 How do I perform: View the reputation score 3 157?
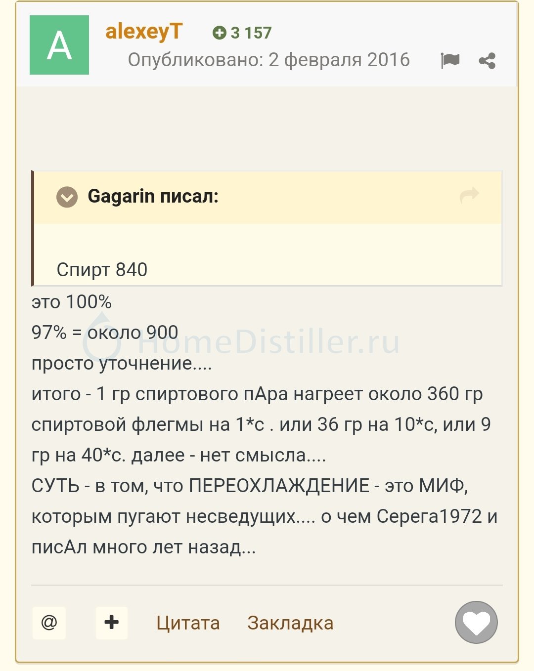[x=242, y=33]
